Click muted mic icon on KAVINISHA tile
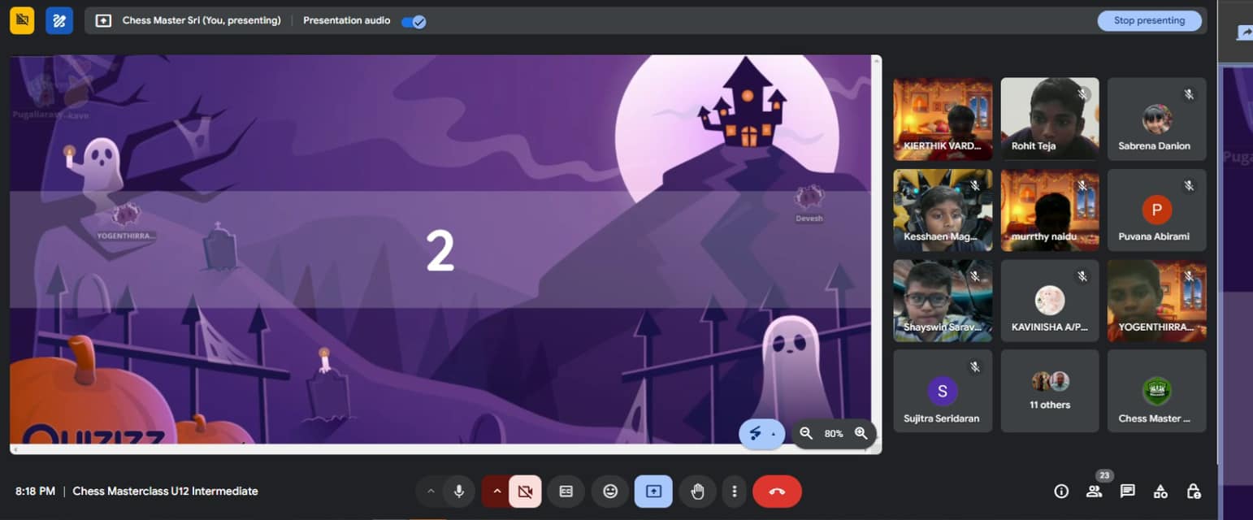1253x520 pixels. [1082, 276]
